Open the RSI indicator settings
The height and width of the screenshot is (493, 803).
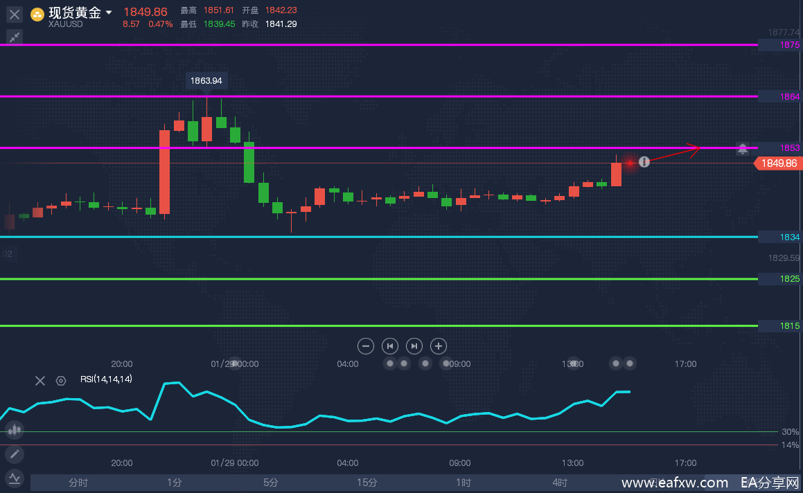[x=61, y=380]
